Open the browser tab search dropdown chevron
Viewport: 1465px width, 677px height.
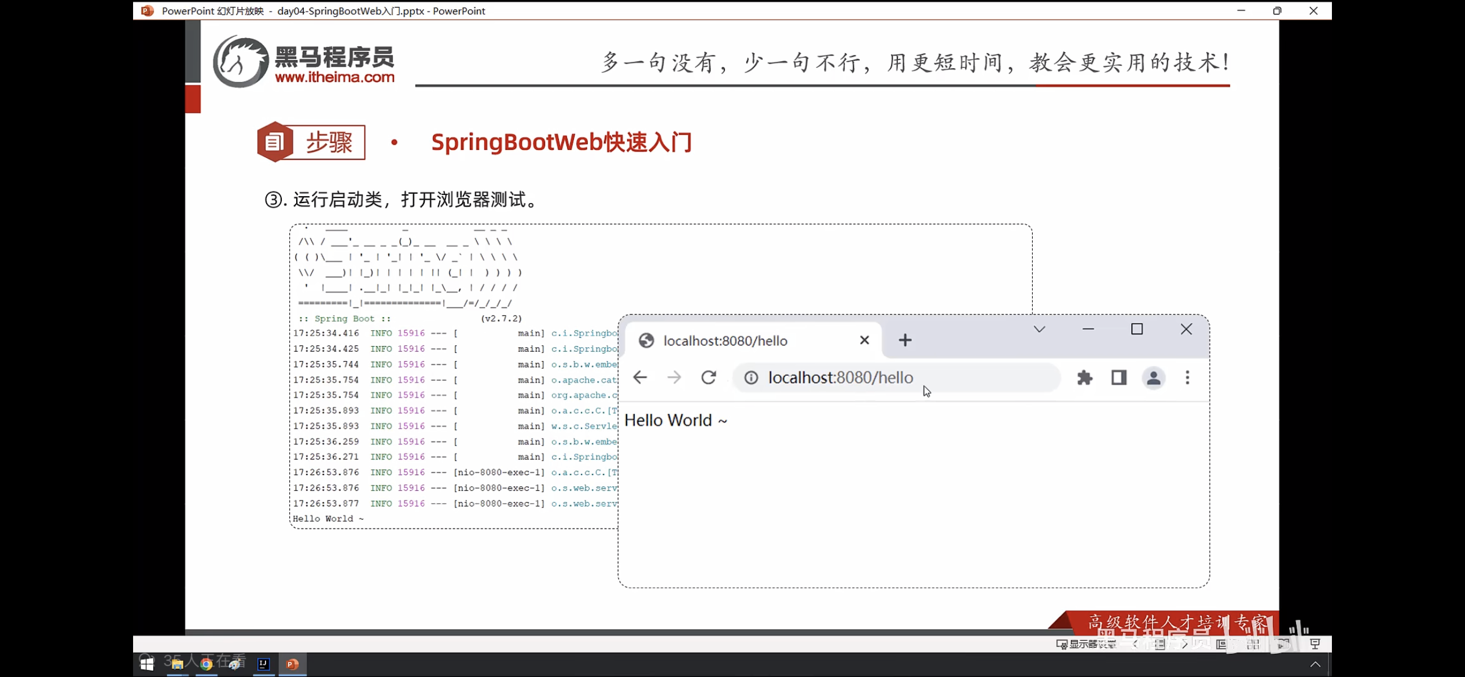point(1039,329)
